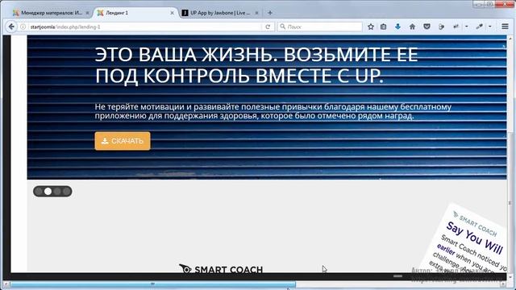Expand dropdown arrow beside the eyedropper icon

490,27
